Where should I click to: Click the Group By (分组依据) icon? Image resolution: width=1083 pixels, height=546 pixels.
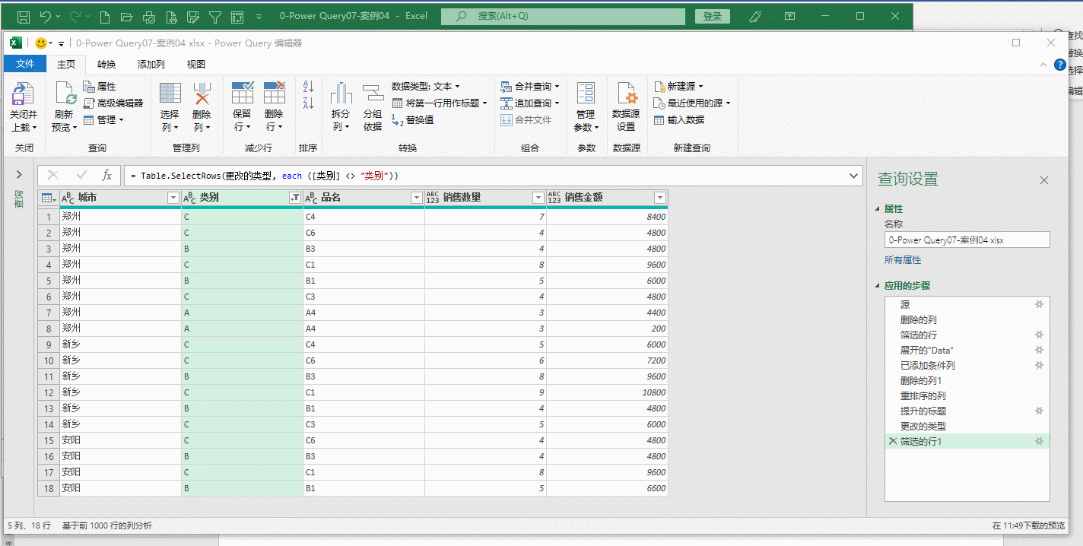tap(373, 93)
